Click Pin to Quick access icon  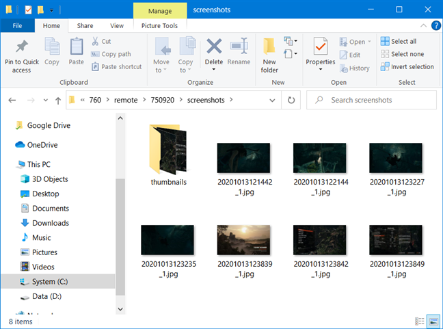(22, 46)
